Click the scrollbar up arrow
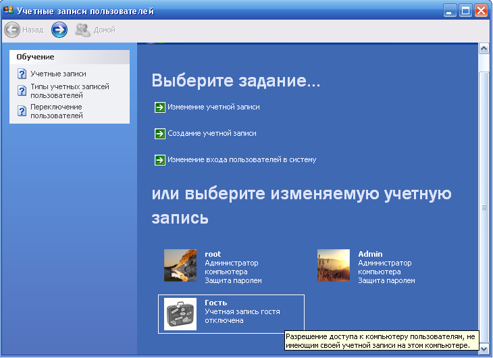Image resolution: width=493 pixels, height=358 pixels. (x=484, y=49)
